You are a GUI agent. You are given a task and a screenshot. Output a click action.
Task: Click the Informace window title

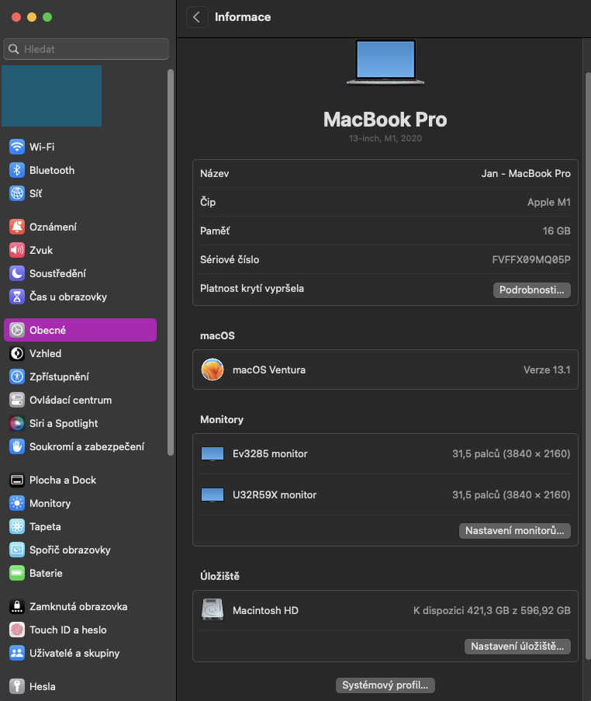point(243,17)
